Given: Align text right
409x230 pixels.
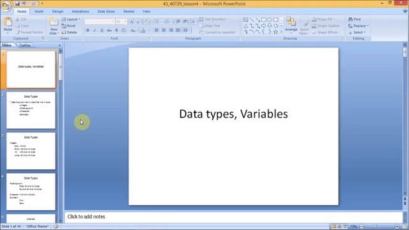Looking at the screenshot, I should click(171, 31).
